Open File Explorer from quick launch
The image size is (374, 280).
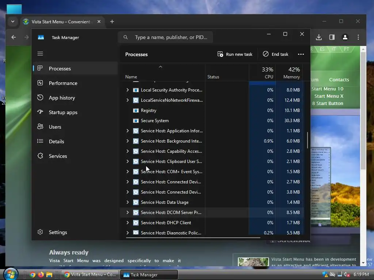[49, 275]
